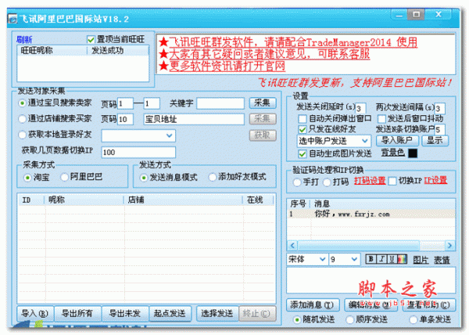Select 打码 captcha option
The image size is (469, 335).
point(327,182)
